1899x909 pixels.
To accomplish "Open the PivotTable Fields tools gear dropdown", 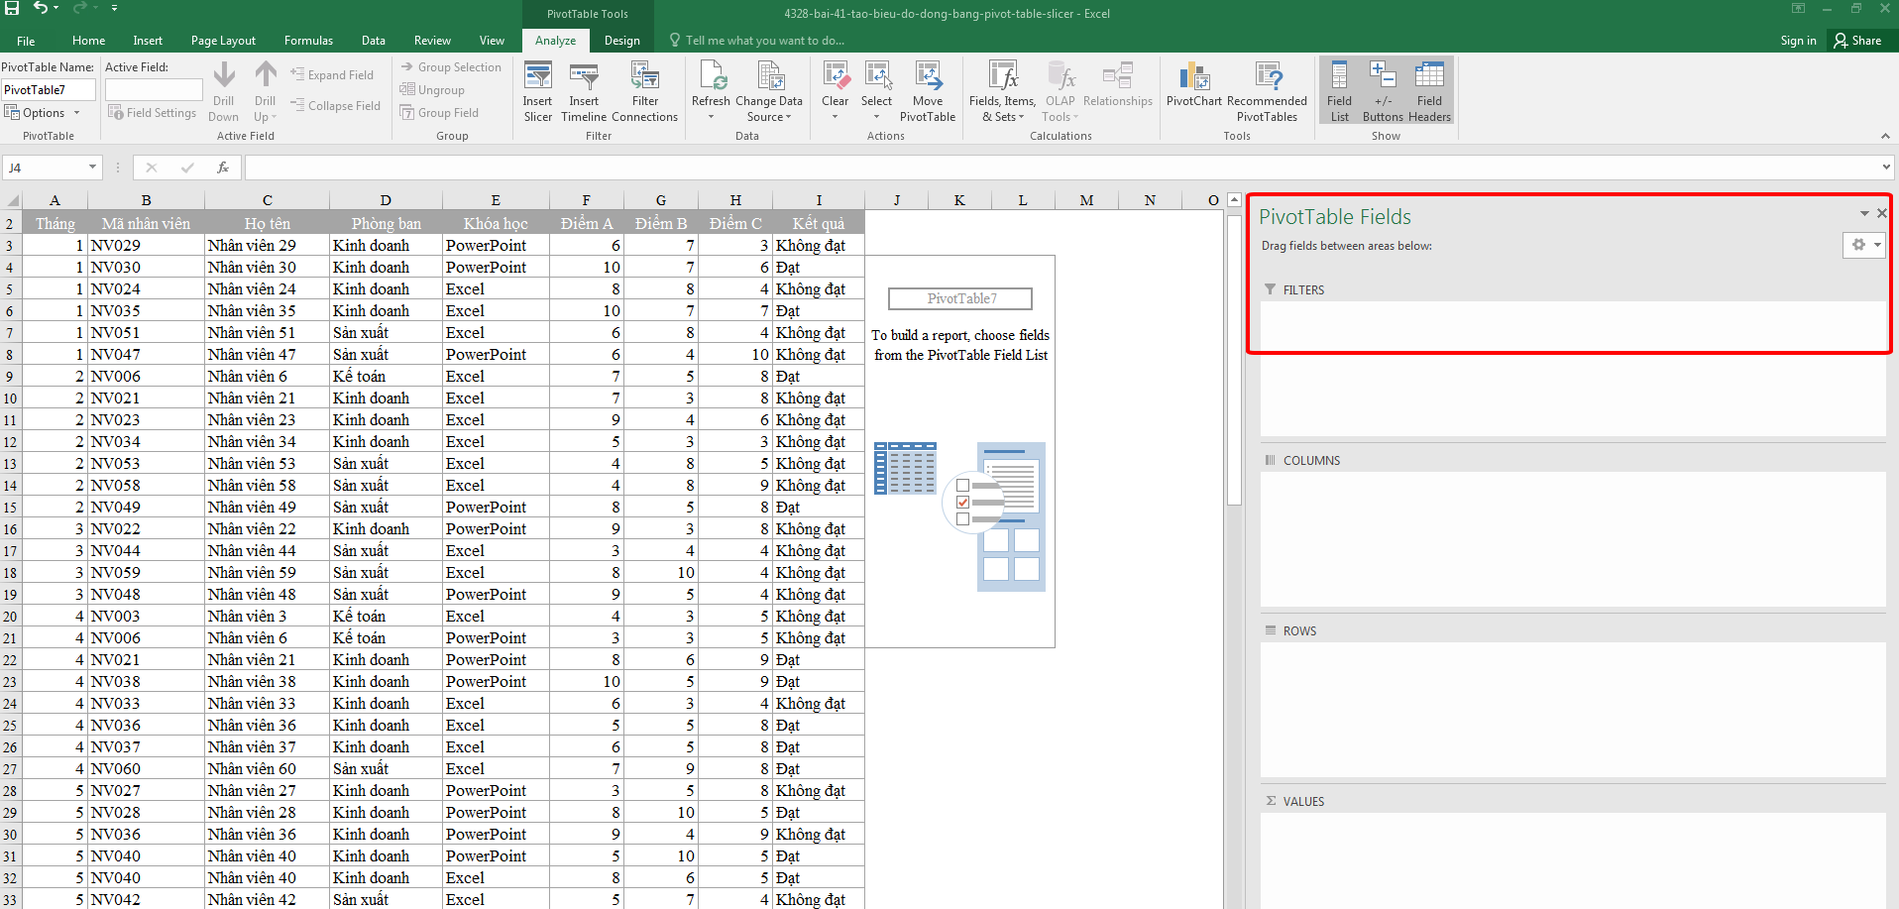I will point(1863,245).
